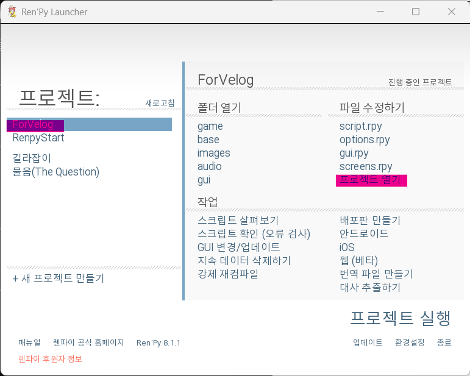470x376 pixels.
Task: Click 스크립트 확인 (오류 검사)
Action: pyautogui.click(x=254, y=234)
